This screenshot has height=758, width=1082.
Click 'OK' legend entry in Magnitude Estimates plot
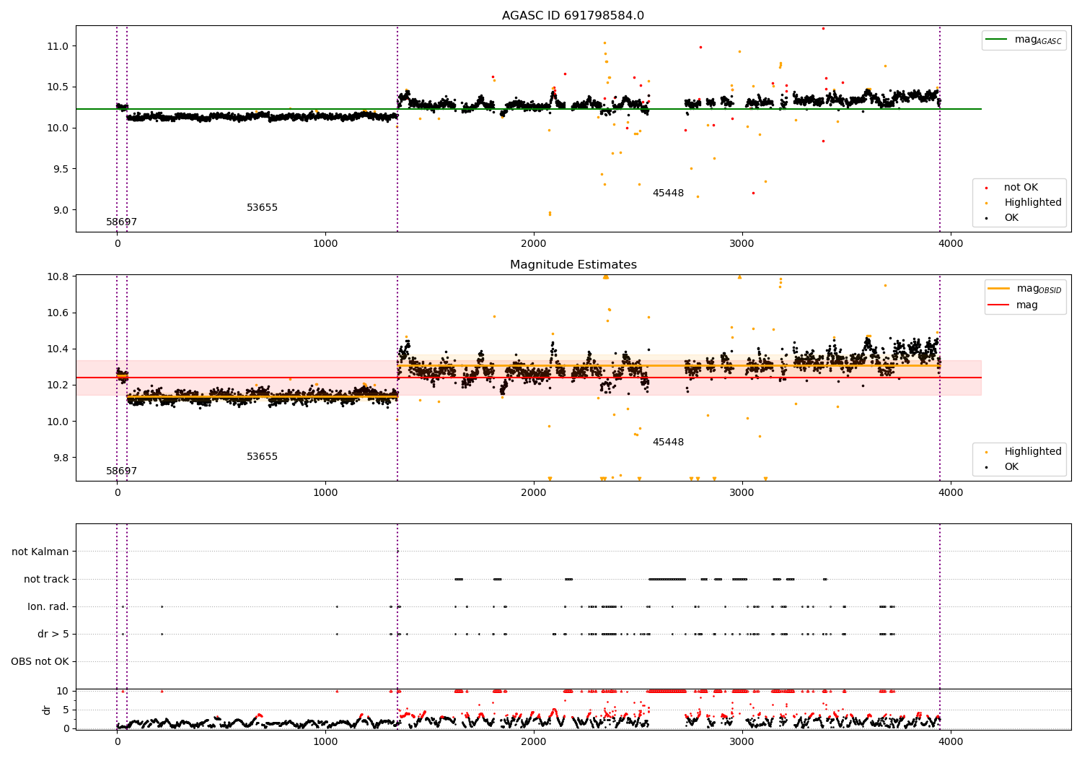1002,467
